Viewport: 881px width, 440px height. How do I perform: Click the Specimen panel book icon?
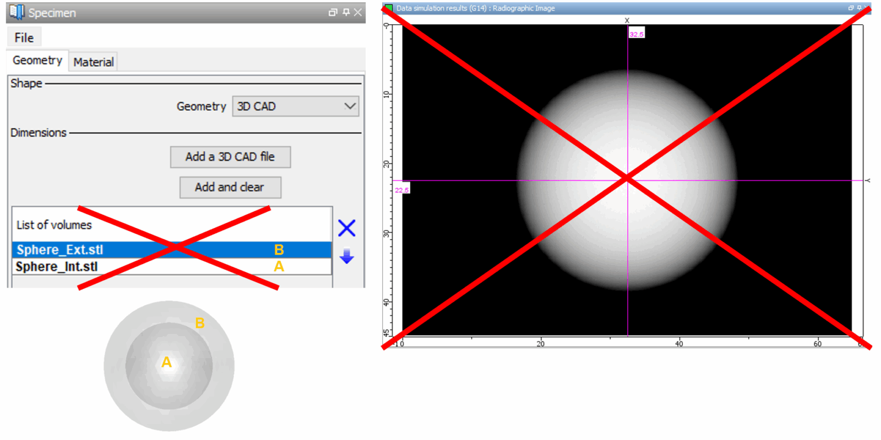17,12
